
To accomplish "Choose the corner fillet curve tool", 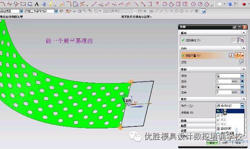I will pos(69,4).
